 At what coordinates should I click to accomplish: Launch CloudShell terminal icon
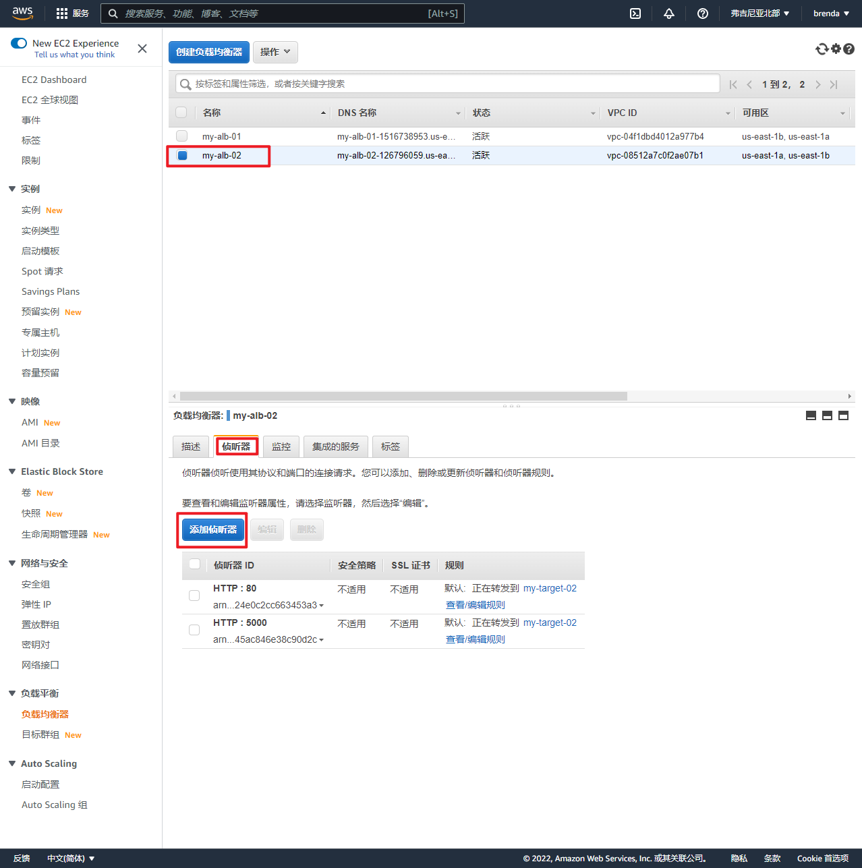635,13
